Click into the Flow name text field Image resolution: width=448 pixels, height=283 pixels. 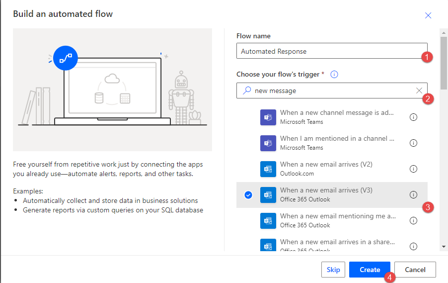(328, 51)
